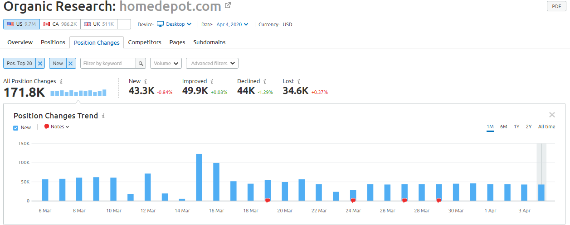Uncheck the New series checkbox

[16, 128]
